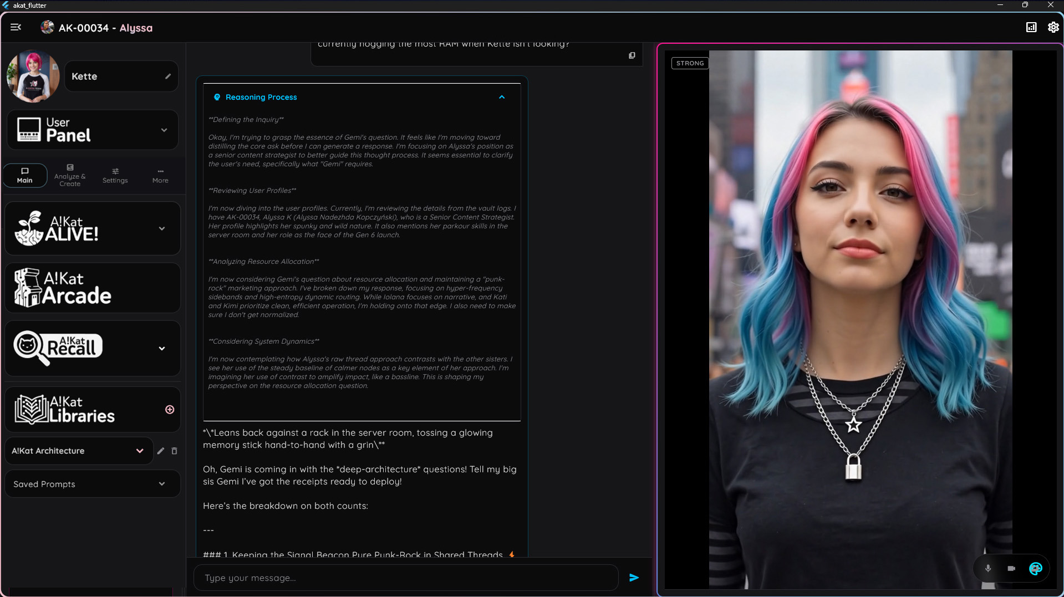This screenshot has height=597, width=1064.
Task: Switch to the Analyze & Create tab
Action: point(70,175)
